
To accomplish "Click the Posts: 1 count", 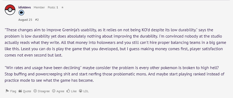I will pos(53,7).
